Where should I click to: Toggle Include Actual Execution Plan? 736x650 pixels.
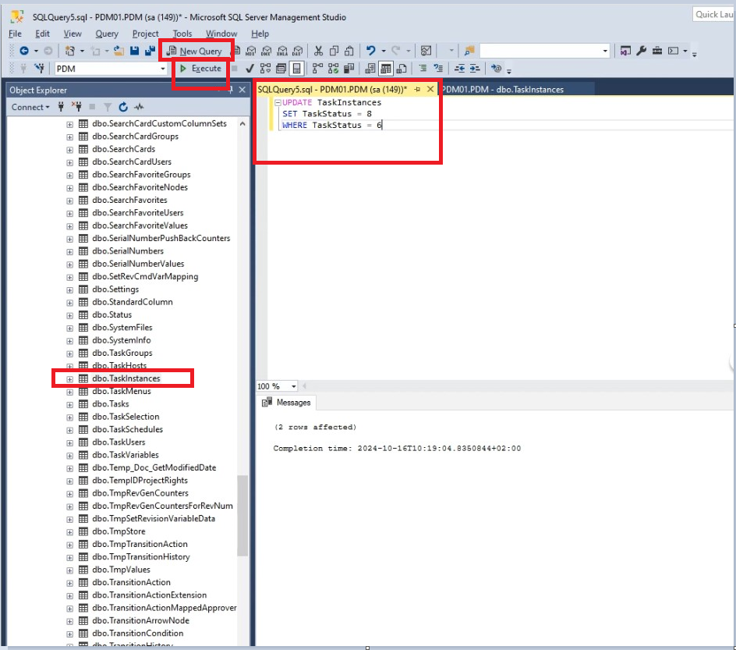click(318, 69)
